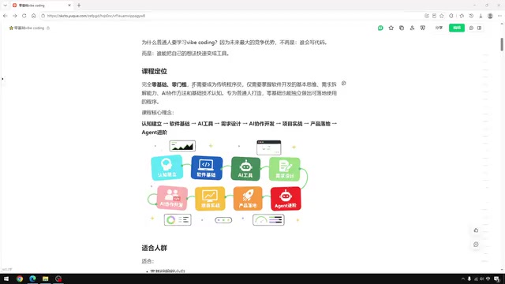
Task: Open Chrome from the taskbar
Action: (20, 278)
